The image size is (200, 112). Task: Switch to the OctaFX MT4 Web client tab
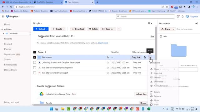47,2
